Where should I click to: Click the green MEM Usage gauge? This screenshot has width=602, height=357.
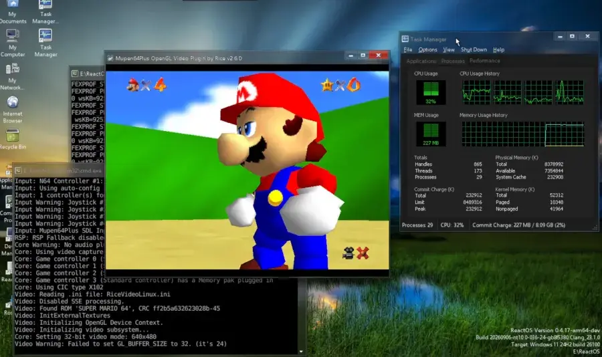click(431, 134)
